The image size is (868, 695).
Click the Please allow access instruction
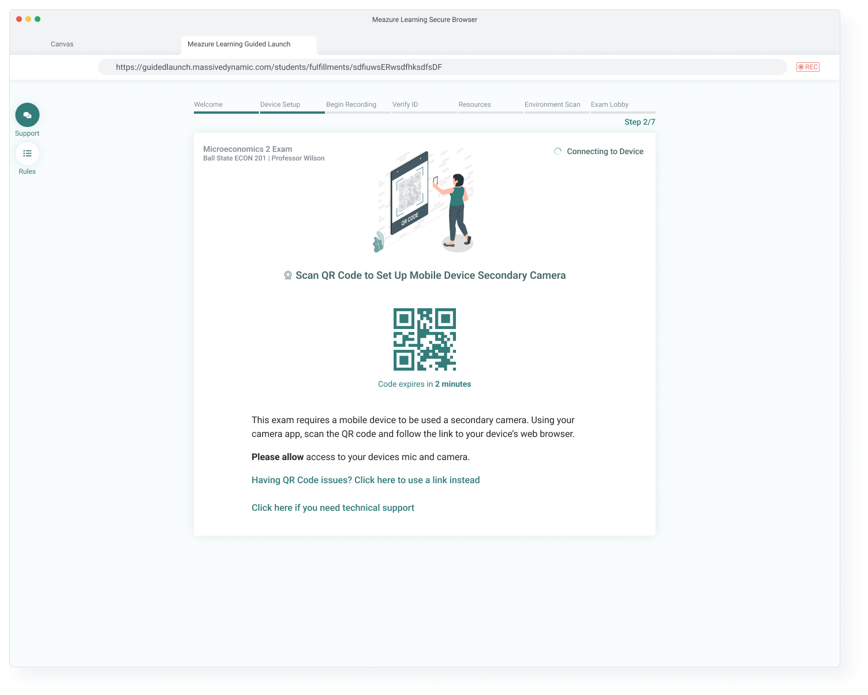(361, 457)
